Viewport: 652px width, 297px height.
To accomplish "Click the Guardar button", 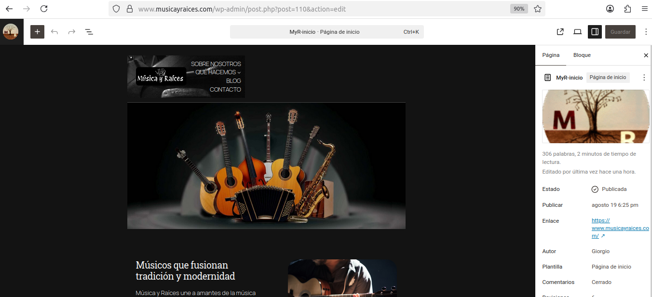I will tap(620, 32).
